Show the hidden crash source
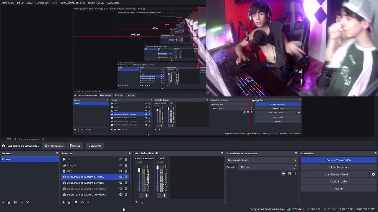Screen dimensions: 378x212 click(121, 159)
